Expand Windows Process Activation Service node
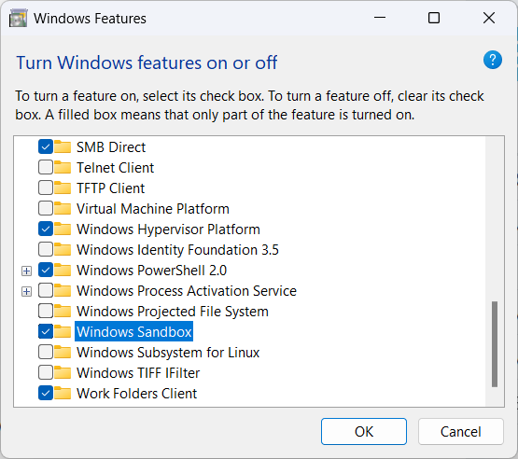The width and height of the screenshot is (518, 459). [26, 292]
